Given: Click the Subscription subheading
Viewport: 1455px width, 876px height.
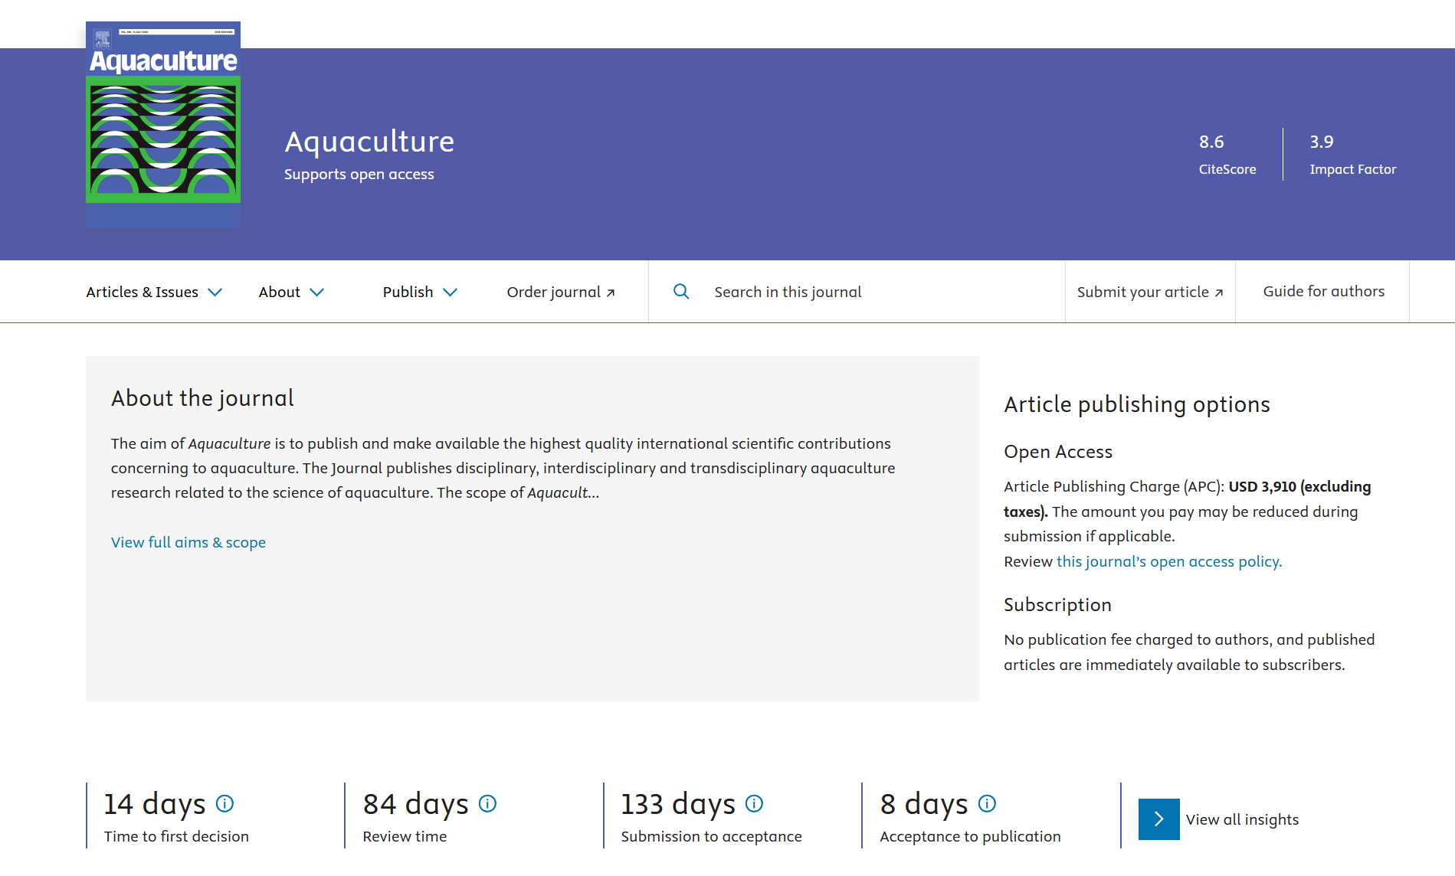Looking at the screenshot, I should tap(1057, 605).
